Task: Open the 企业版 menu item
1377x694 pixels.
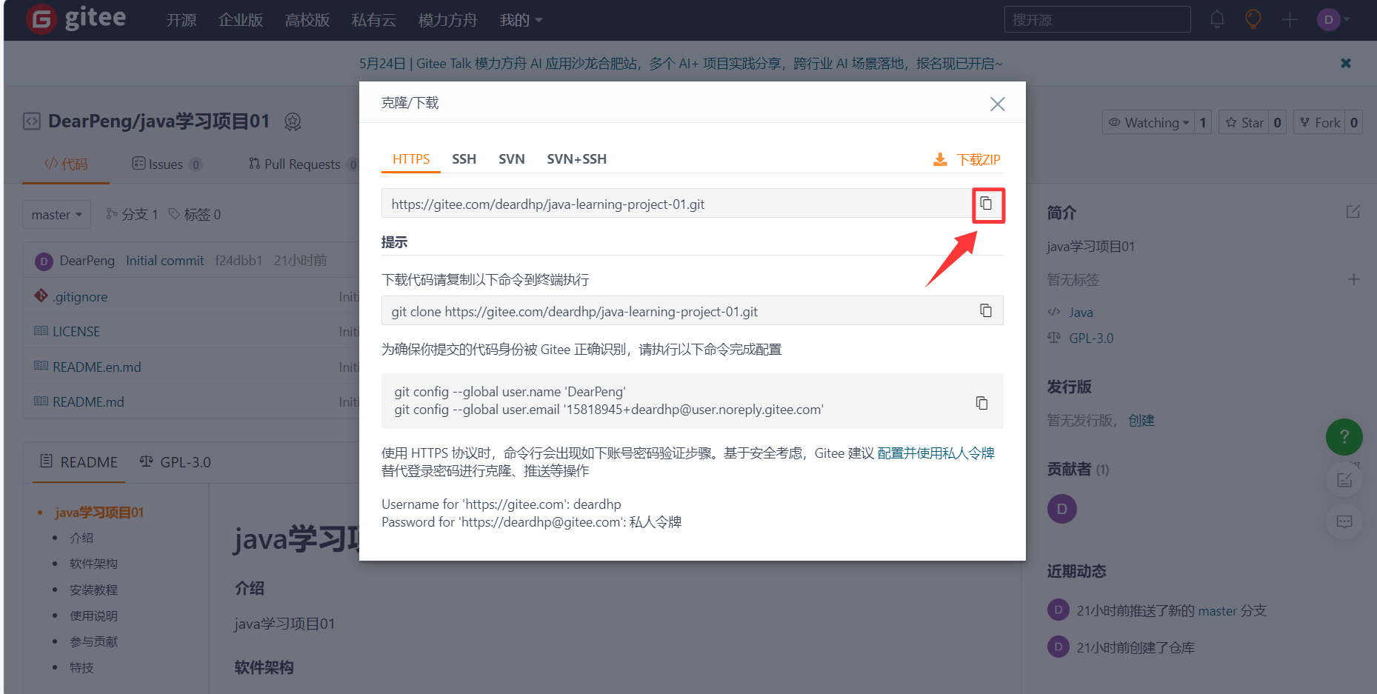Action: pos(241,20)
